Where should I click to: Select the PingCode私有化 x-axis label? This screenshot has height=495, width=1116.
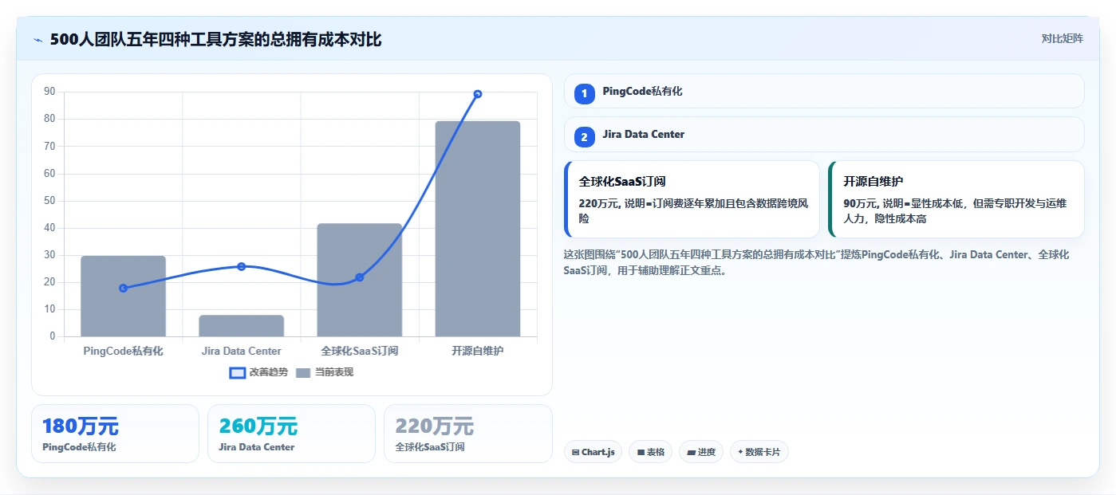(123, 351)
